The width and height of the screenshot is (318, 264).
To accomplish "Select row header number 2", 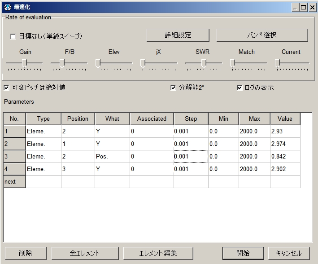I will point(15,144).
